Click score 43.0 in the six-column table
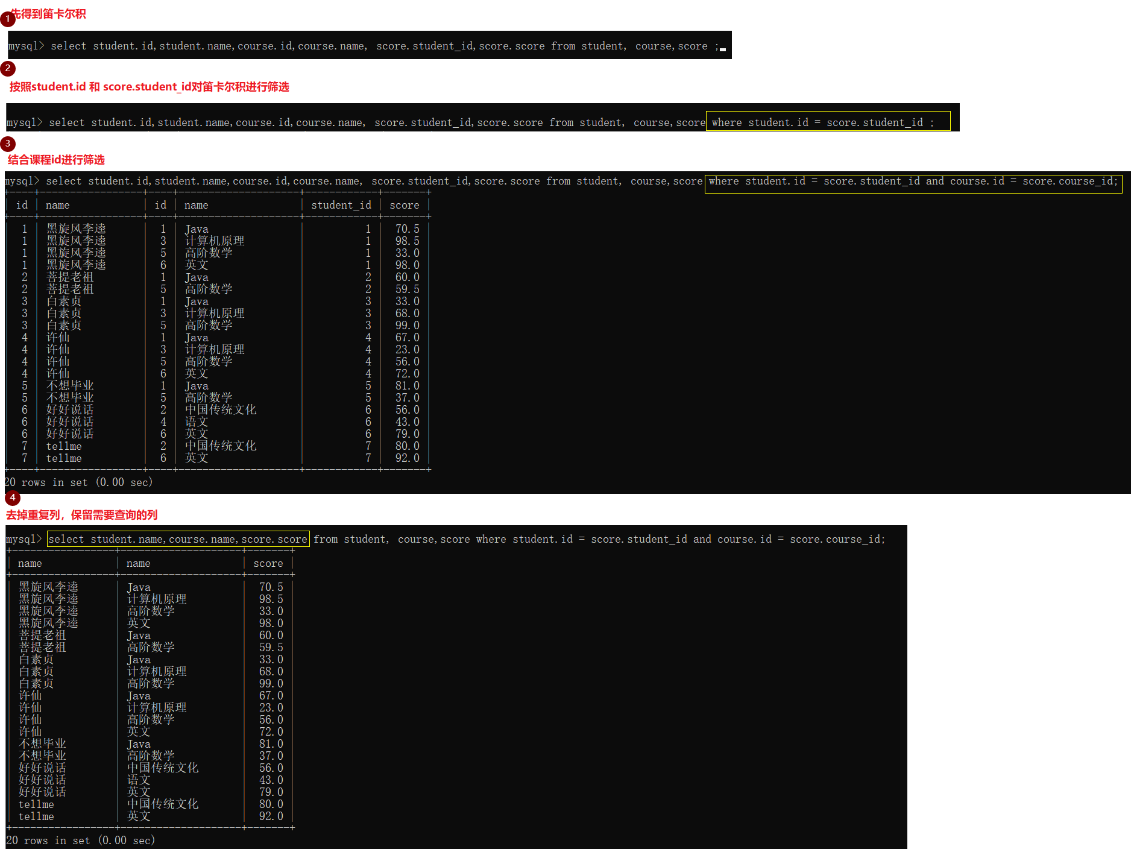This screenshot has width=1131, height=849. pyautogui.click(x=408, y=421)
